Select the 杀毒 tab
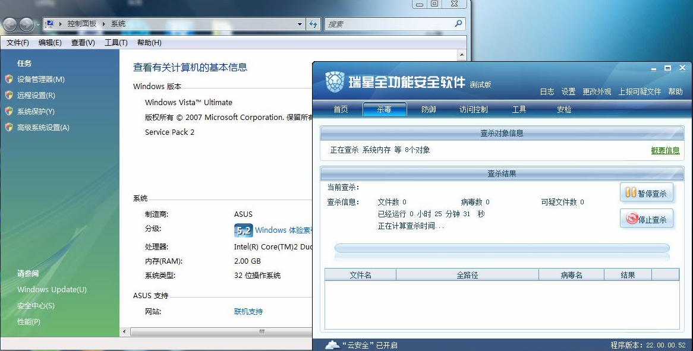Image resolution: width=693 pixels, height=351 pixels. (x=385, y=109)
